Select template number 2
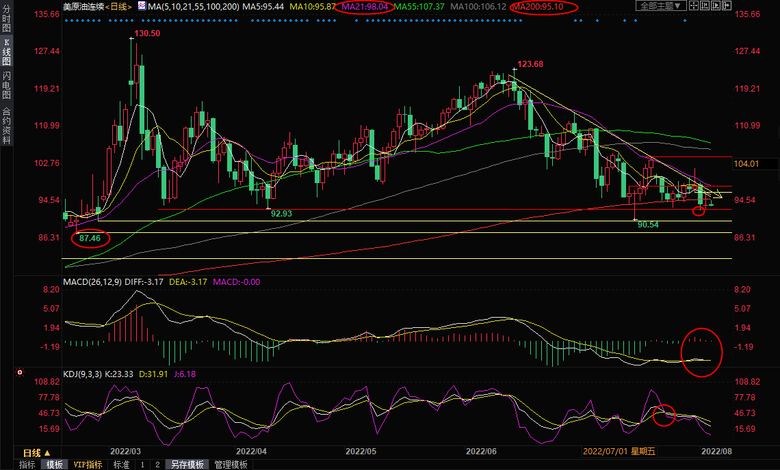Screen dimensions: 780x470 coord(157,465)
